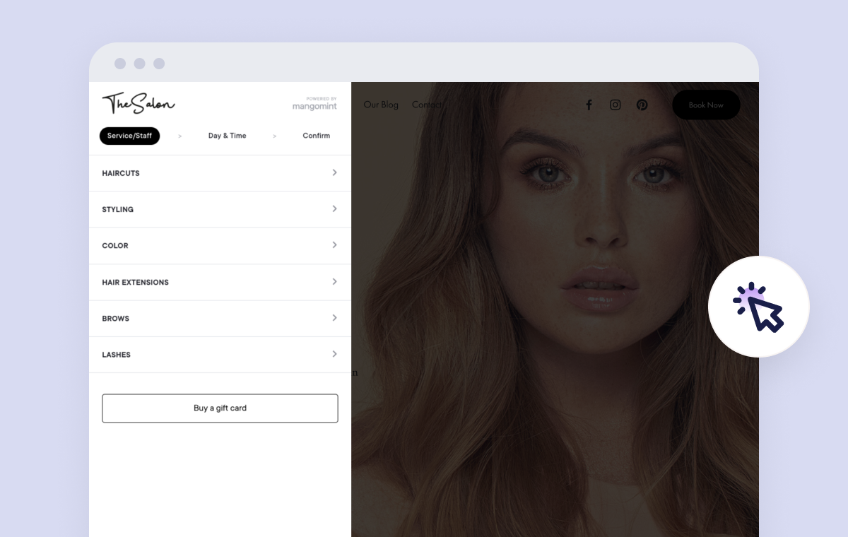
Task: Select the COLOR category label
Action: [115, 246]
